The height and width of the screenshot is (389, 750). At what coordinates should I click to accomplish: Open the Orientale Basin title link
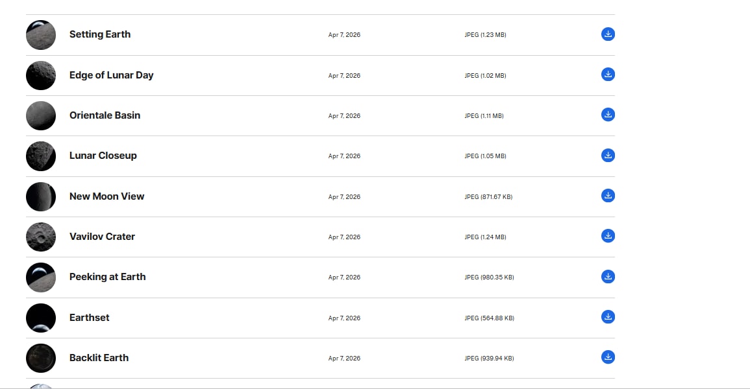105,115
